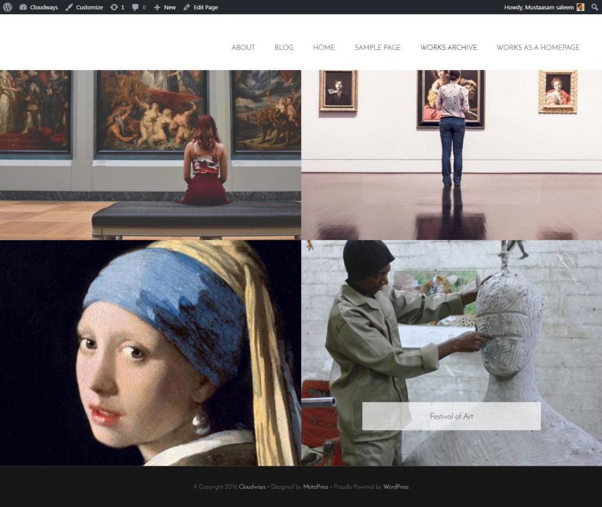View comments via speech bubble icon
Image resolution: width=602 pixels, height=507 pixels.
(x=139, y=7)
